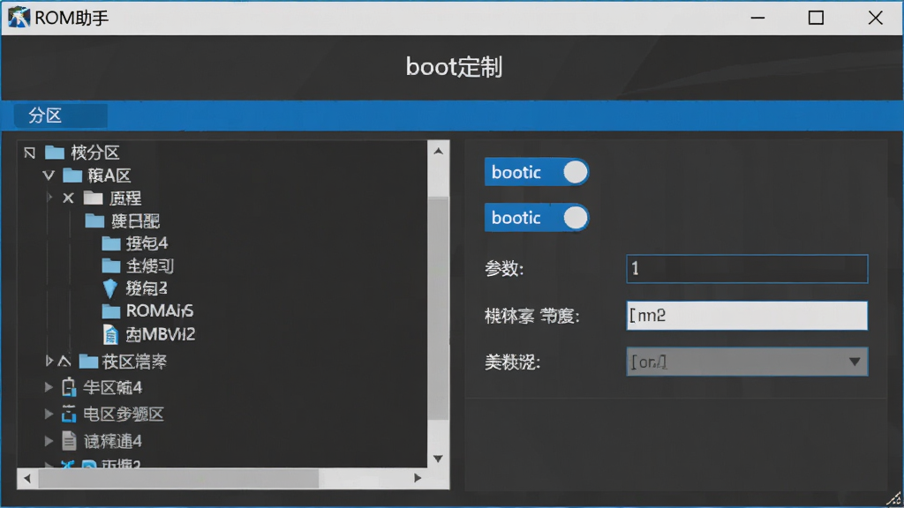Click the root 分区 folder icon

(x=55, y=152)
